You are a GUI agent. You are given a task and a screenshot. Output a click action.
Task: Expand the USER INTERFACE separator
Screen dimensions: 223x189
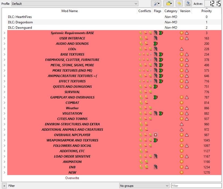click(4, 38)
